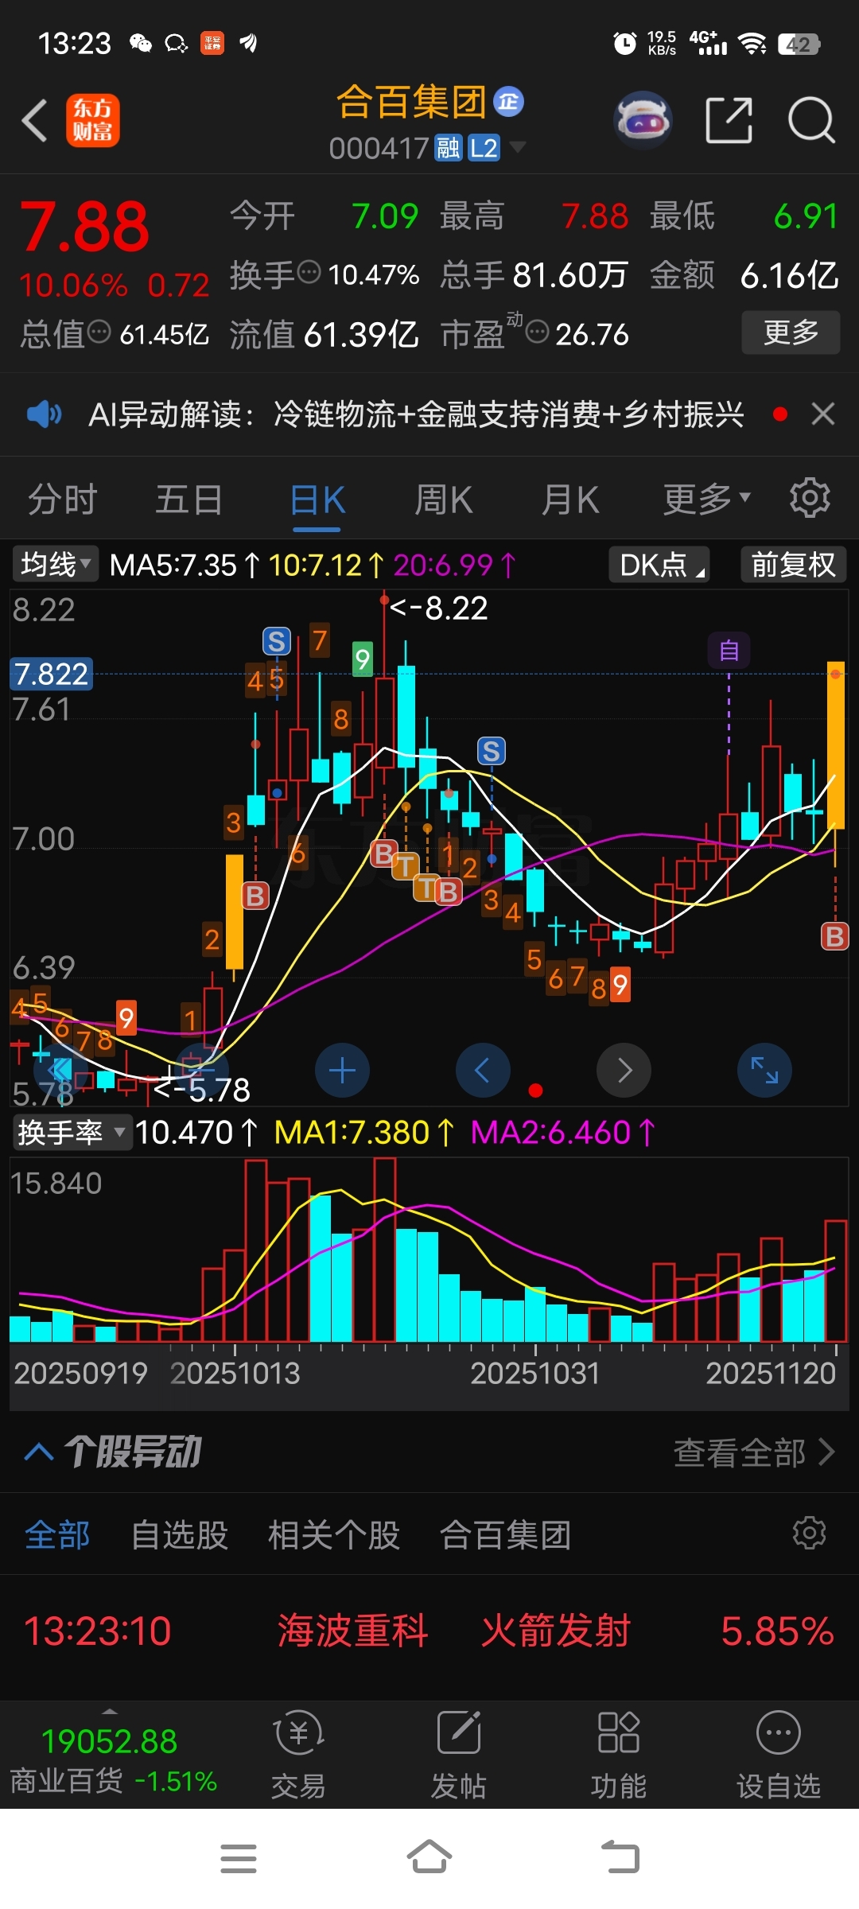This screenshot has width=859, height=1909.
Task: Select the 相关个股 filter tab
Action: click(x=334, y=1534)
